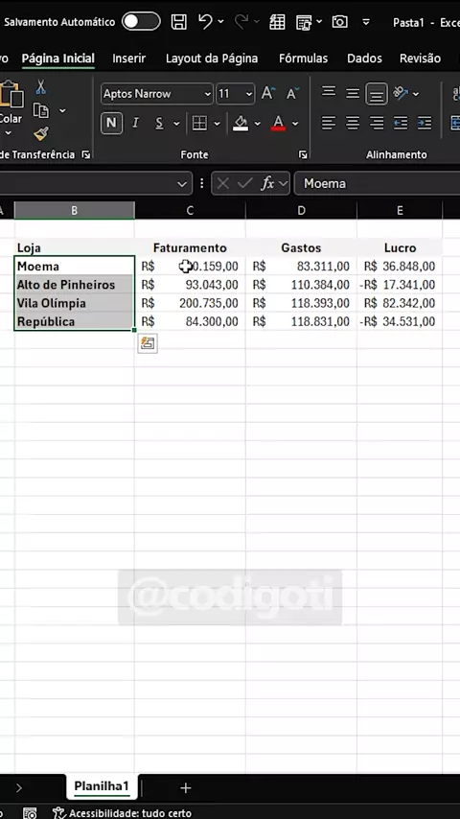Switch to the Inserir ribbon tab
Image resolution: width=460 pixels, height=819 pixels.
pyautogui.click(x=129, y=58)
